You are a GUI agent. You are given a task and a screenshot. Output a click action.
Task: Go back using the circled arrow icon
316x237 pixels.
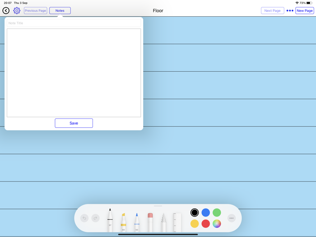tap(6, 10)
